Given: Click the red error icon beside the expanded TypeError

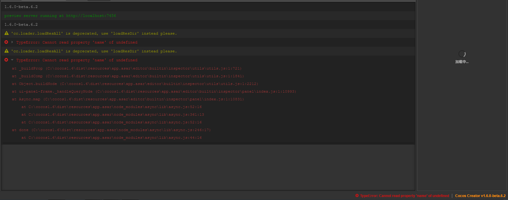Looking at the screenshot, I should pos(6,60).
